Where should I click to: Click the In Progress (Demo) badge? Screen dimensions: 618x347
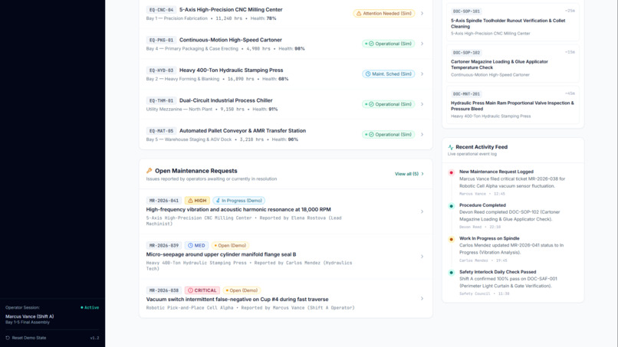point(239,201)
